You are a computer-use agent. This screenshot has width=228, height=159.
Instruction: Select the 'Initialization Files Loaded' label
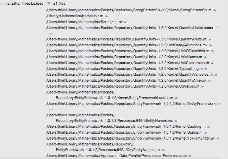22,4
